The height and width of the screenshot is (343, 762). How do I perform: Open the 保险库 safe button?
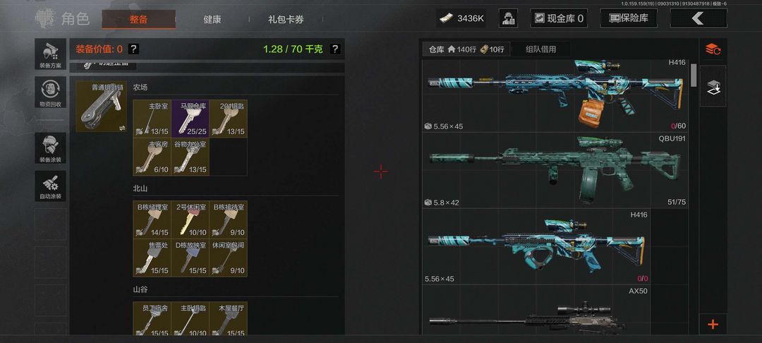coord(629,18)
